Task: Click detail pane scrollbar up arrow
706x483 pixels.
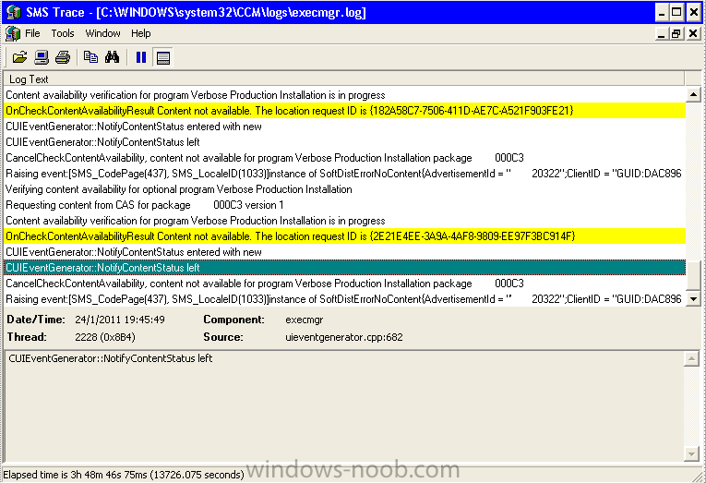Action: pos(691,359)
